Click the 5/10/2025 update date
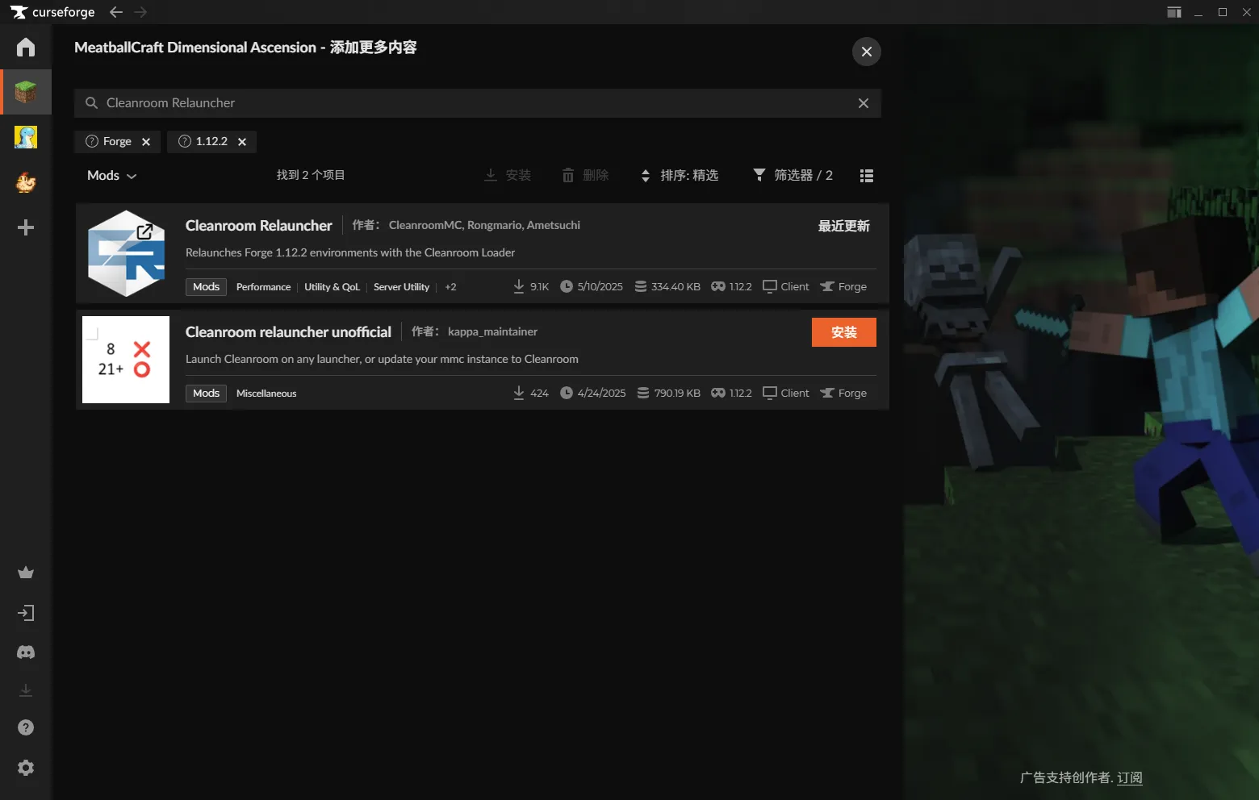1259x800 pixels. [592, 287]
